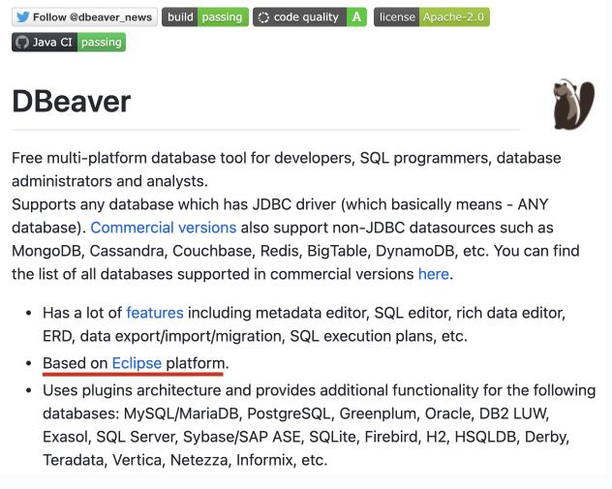Click the green A grade on code quality badge
Screen dimensions: 612x489
[x=357, y=17]
